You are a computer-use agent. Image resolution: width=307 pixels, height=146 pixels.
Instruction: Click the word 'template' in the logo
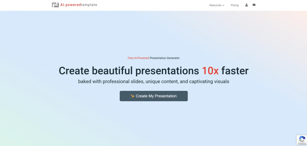point(89,5)
